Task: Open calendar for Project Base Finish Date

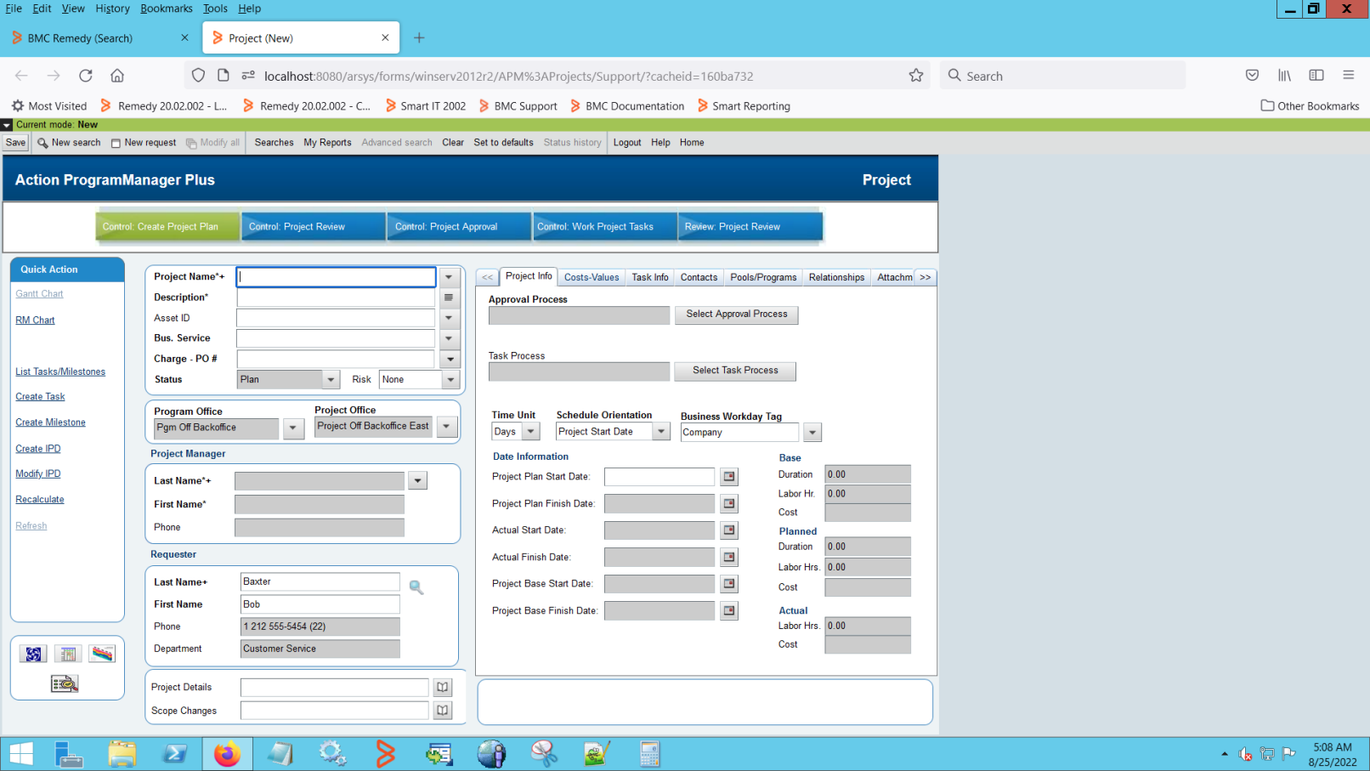Action: pyautogui.click(x=729, y=611)
